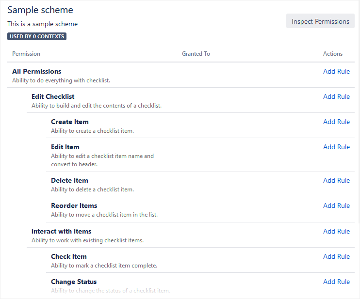This screenshot has height=299, width=360.
Task: Add Rule for Reorder Items permission
Action: coord(336,205)
